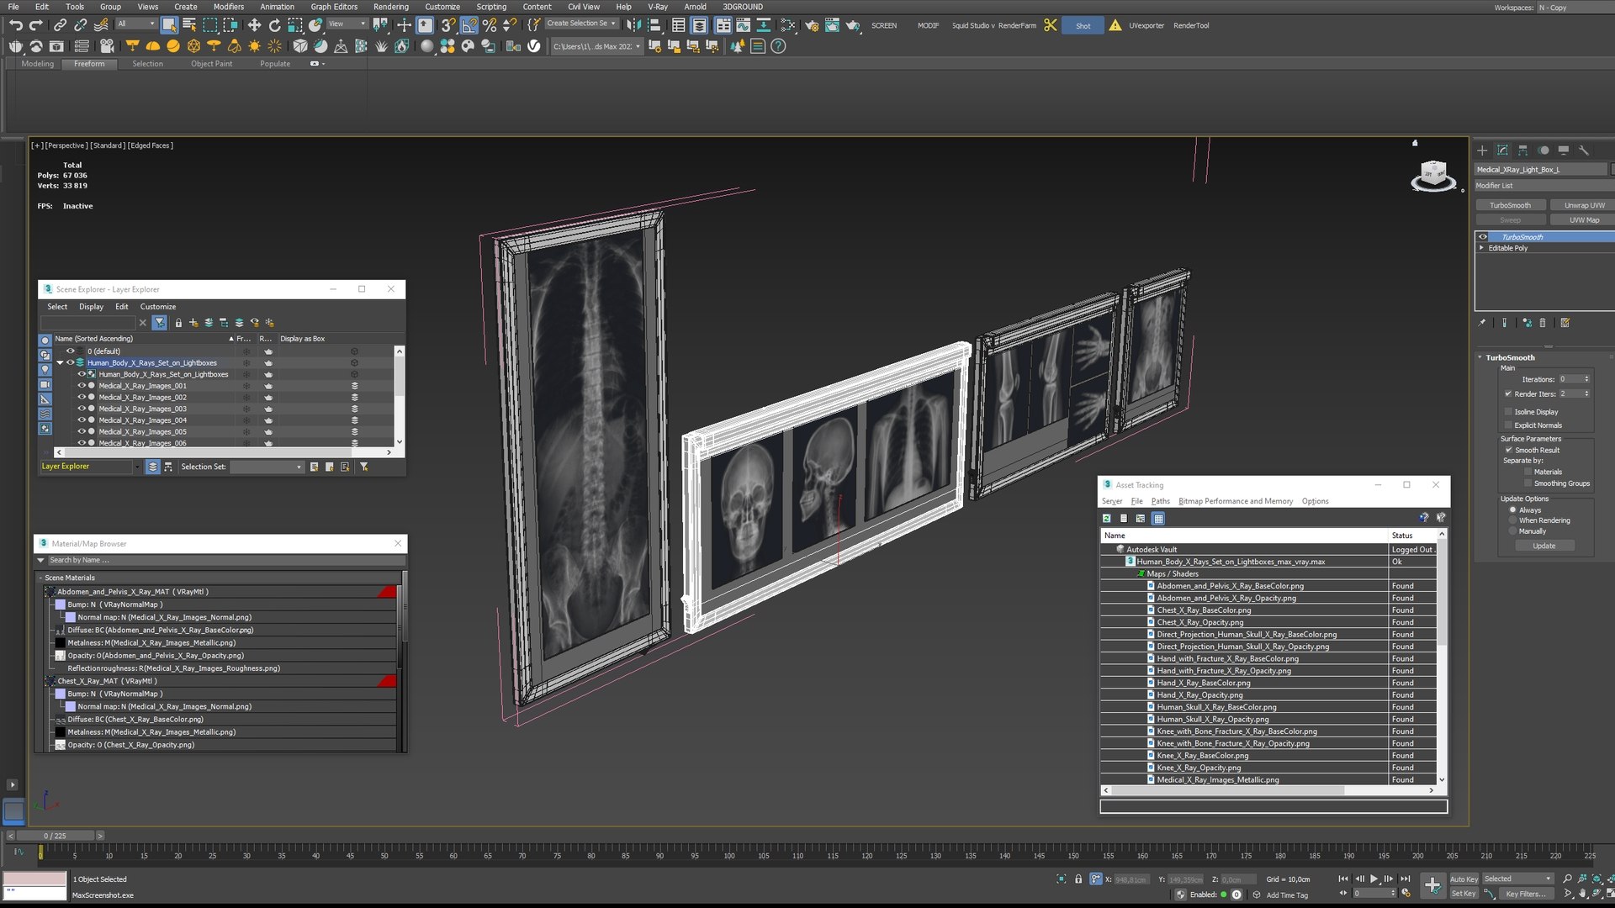The image size is (1615, 908).
Task: Enable Explicit Normals checkbox
Action: tap(1508, 425)
